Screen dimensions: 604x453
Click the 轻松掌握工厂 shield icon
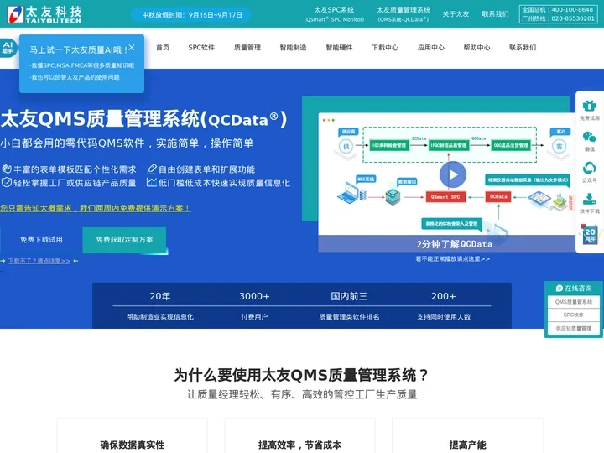6,182
